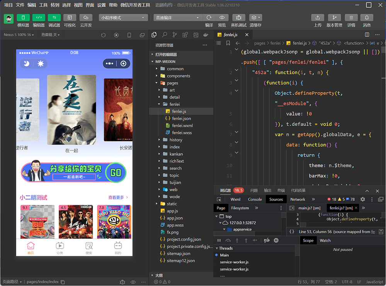Click the simulator refresh icon
Image resolution: width=386 pixels, height=286 pixels.
click(104, 35)
